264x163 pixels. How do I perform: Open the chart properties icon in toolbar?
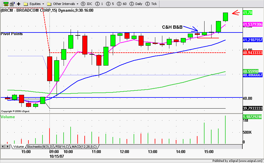coord(12,4)
